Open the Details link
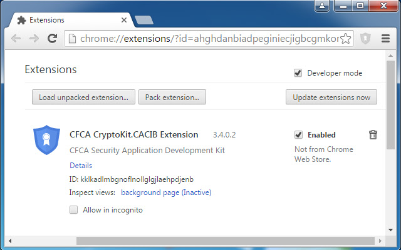Screen dimensions: 401x250 pos(81,165)
